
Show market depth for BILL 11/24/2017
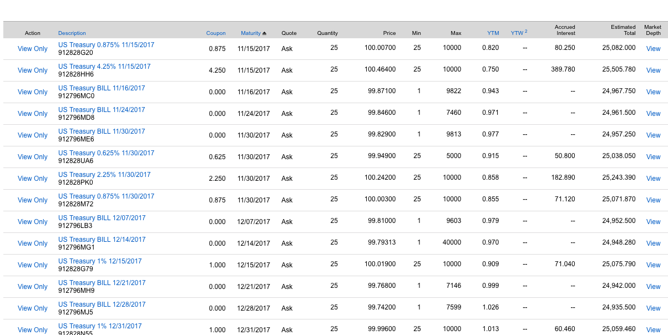[x=653, y=114]
